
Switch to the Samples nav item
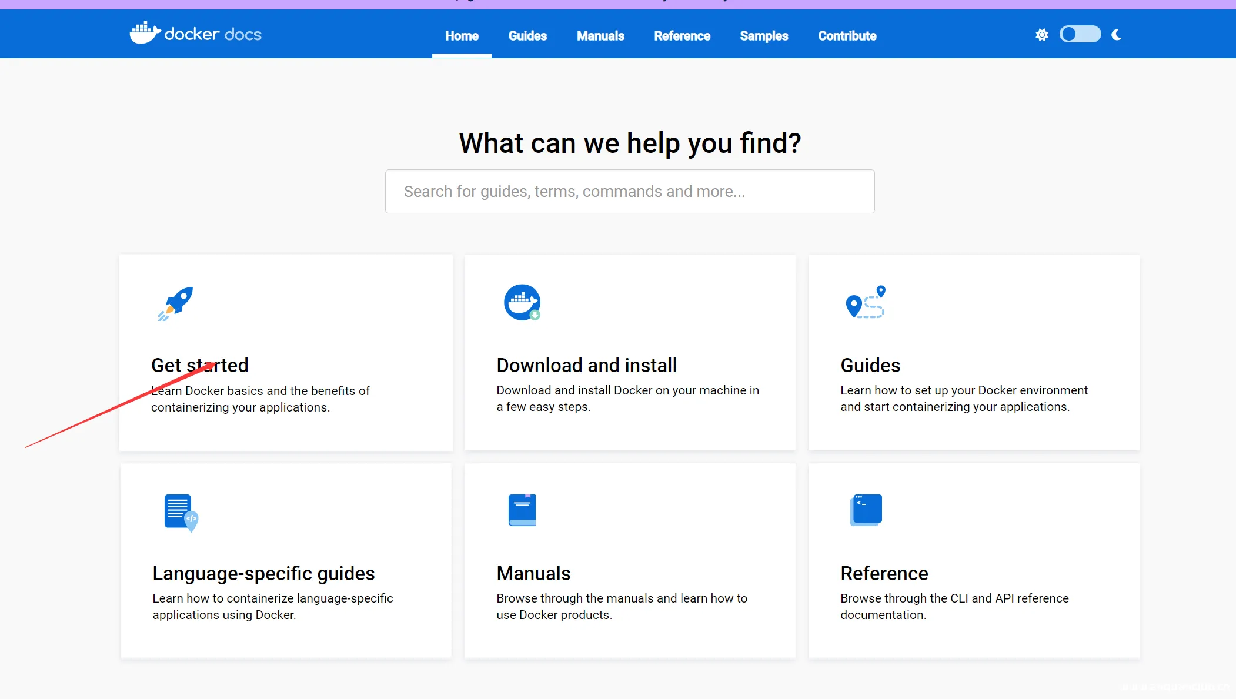pyautogui.click(x=764, y=36)
